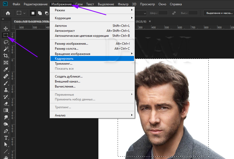Click the Шир. width input field

pyautogui.click(x=163, y=13)
